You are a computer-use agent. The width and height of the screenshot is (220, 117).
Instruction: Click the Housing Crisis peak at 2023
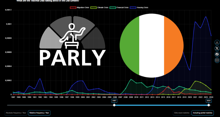point(206,17)
